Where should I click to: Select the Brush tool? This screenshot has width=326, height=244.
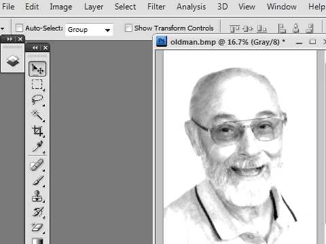click(37, 180)
